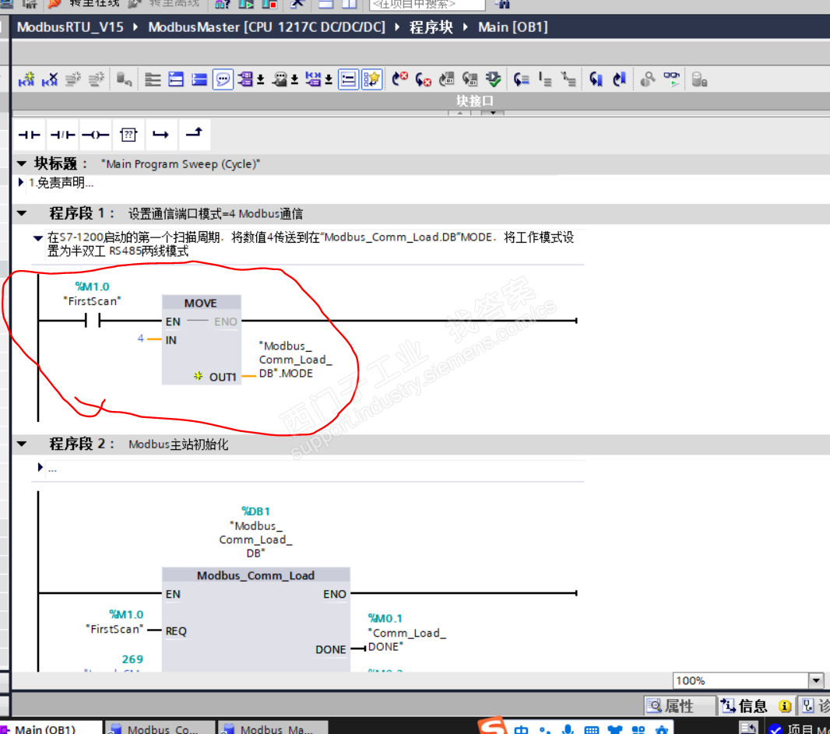The height and width of the screenshot is (734, 830).
Task: Click the MOVE input value 4
Action: (x=140, y=338)
